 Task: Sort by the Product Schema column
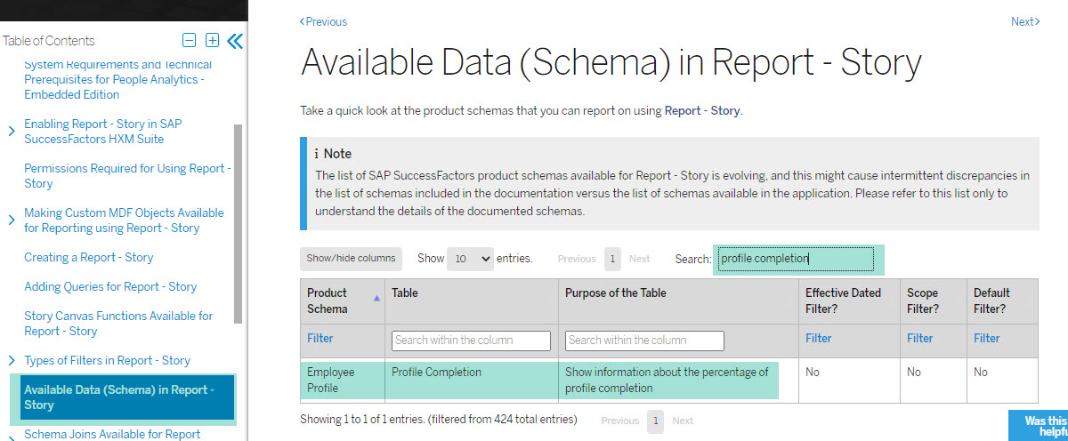coord(342,301)
